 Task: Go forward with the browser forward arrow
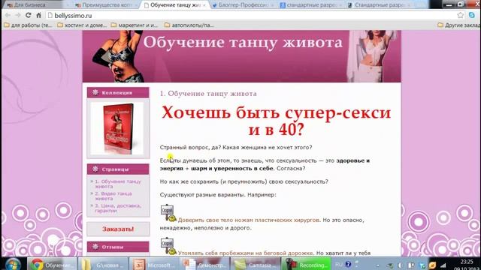[18, 15]
